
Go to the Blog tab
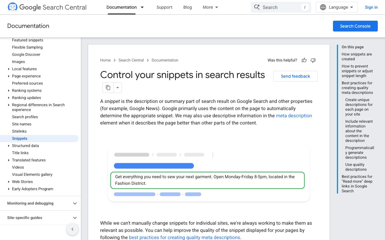(x=187, y=7)
